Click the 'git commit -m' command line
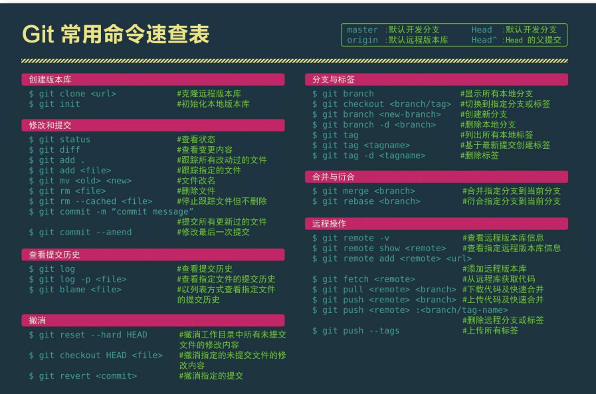The image size is (596, 394). (x=111, y=212)
